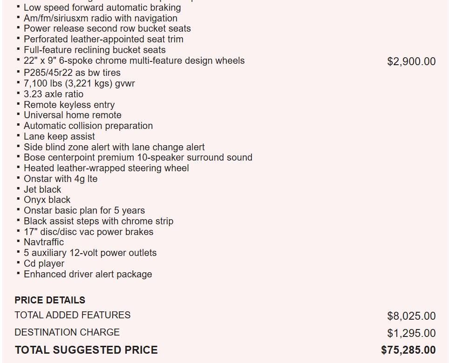This screenshot has height=363, width=449.
Task: Select the 'Jet black' color entry
Action: click(42, 189)
